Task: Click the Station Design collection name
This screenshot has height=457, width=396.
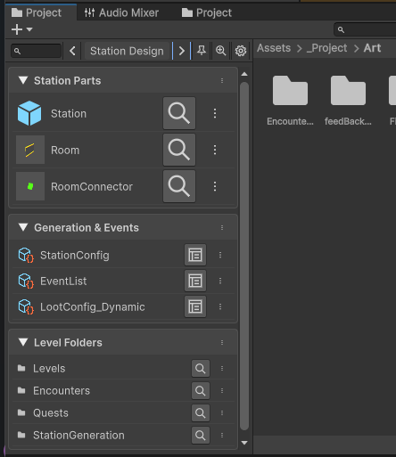Action: (127, 51)
